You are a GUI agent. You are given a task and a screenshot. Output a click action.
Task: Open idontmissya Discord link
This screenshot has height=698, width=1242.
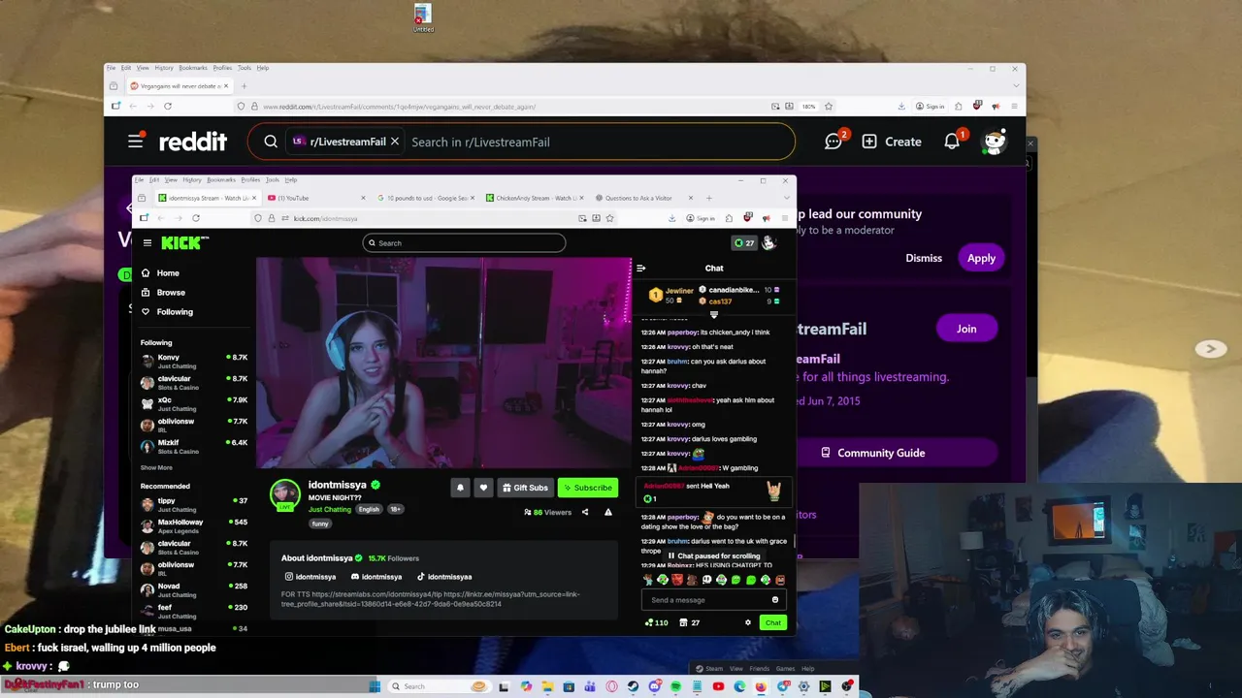click(x=376, y=577)
